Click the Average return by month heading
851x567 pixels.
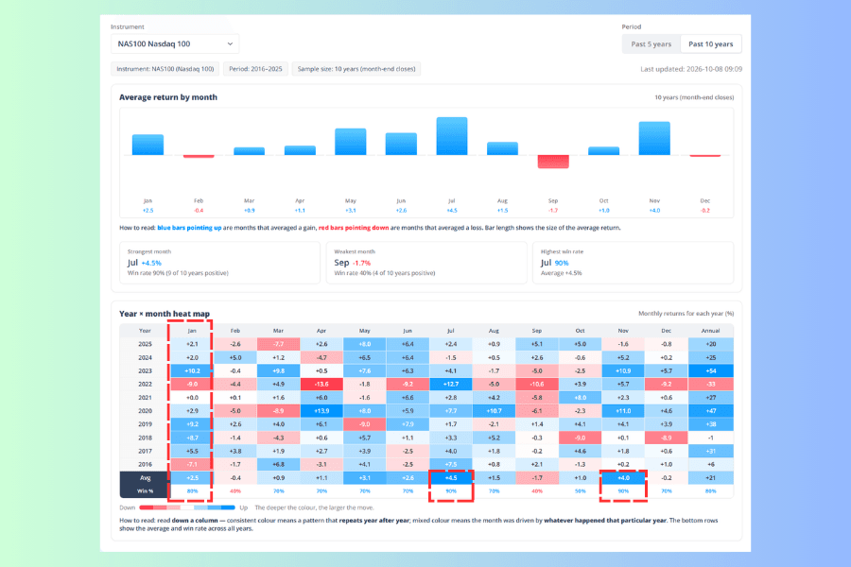pyautogui.click(x=168, y=97)
